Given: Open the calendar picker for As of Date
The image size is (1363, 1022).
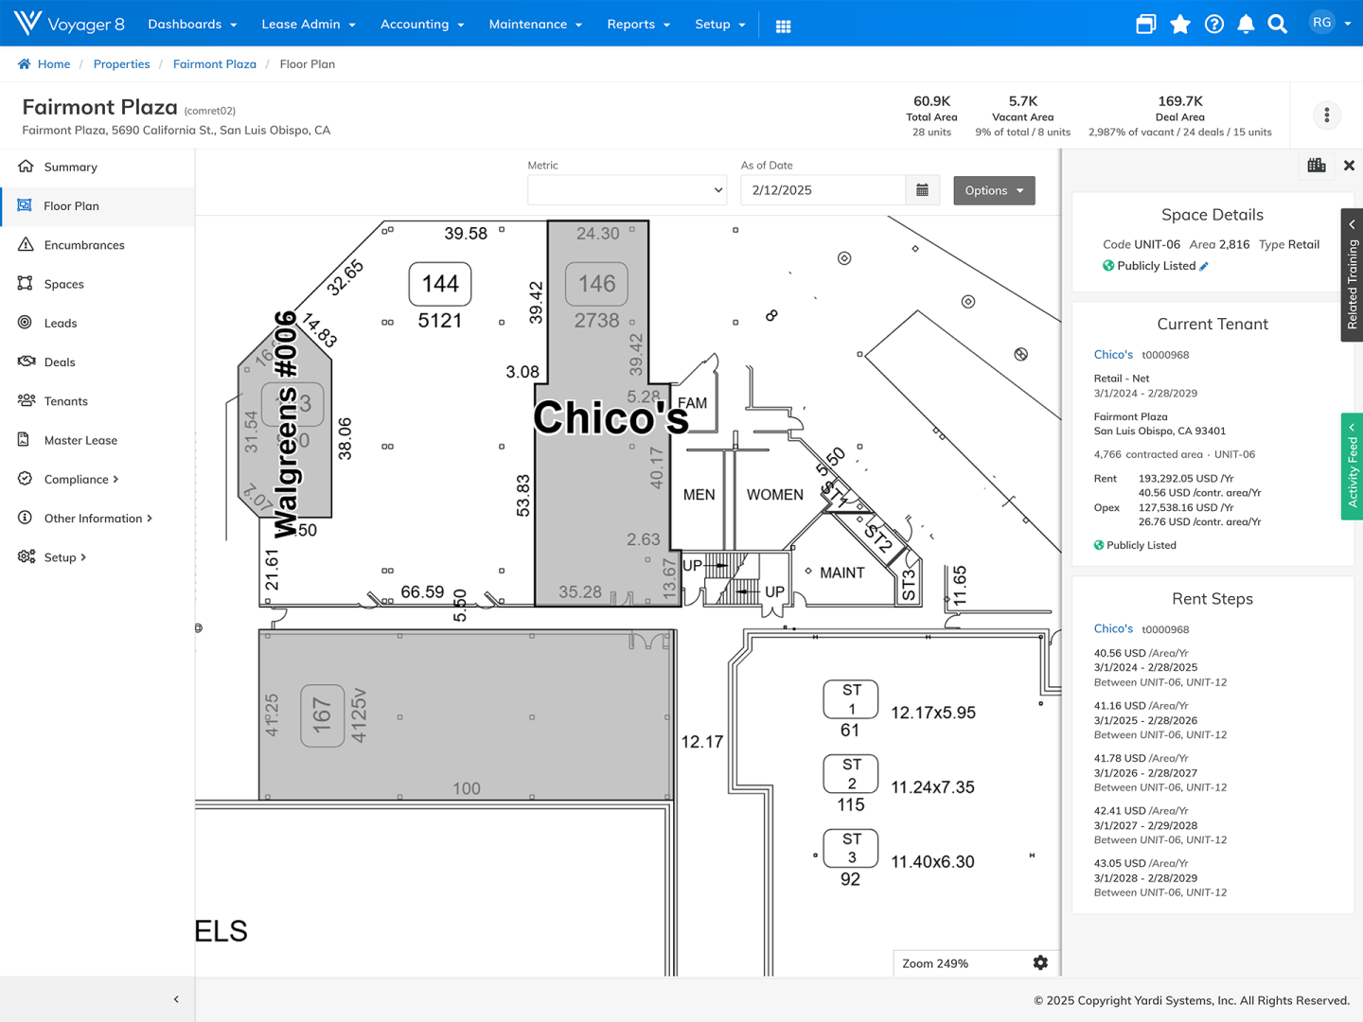Looking at the screenshot, I should (x=923, y=189).
